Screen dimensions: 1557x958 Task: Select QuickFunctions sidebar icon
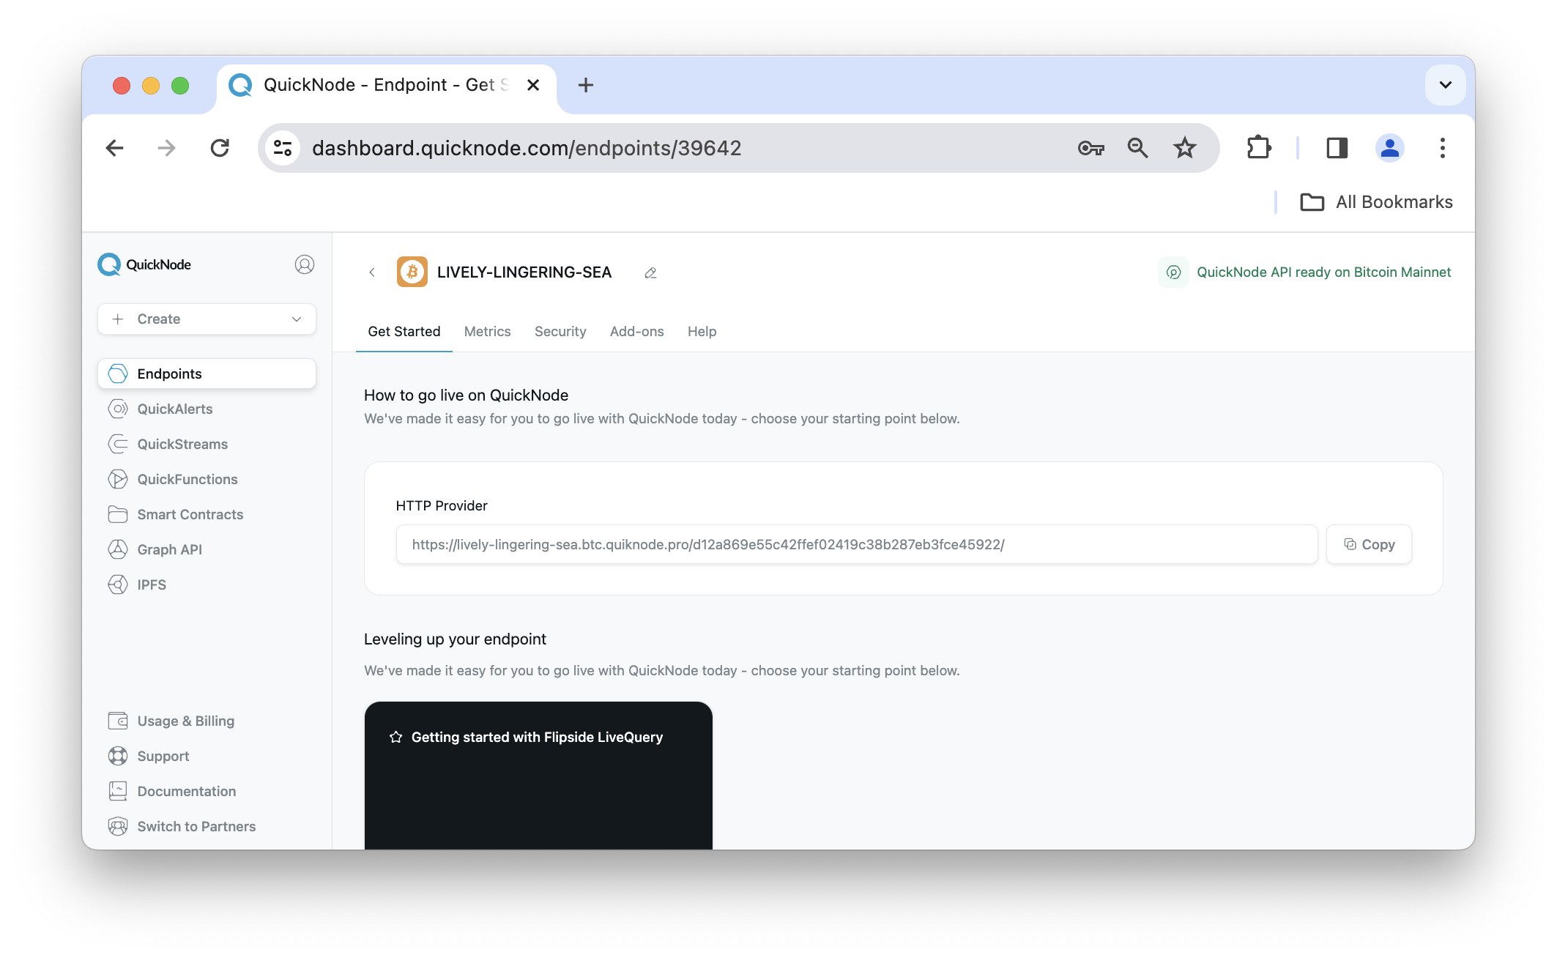click(x=118, y=478)
